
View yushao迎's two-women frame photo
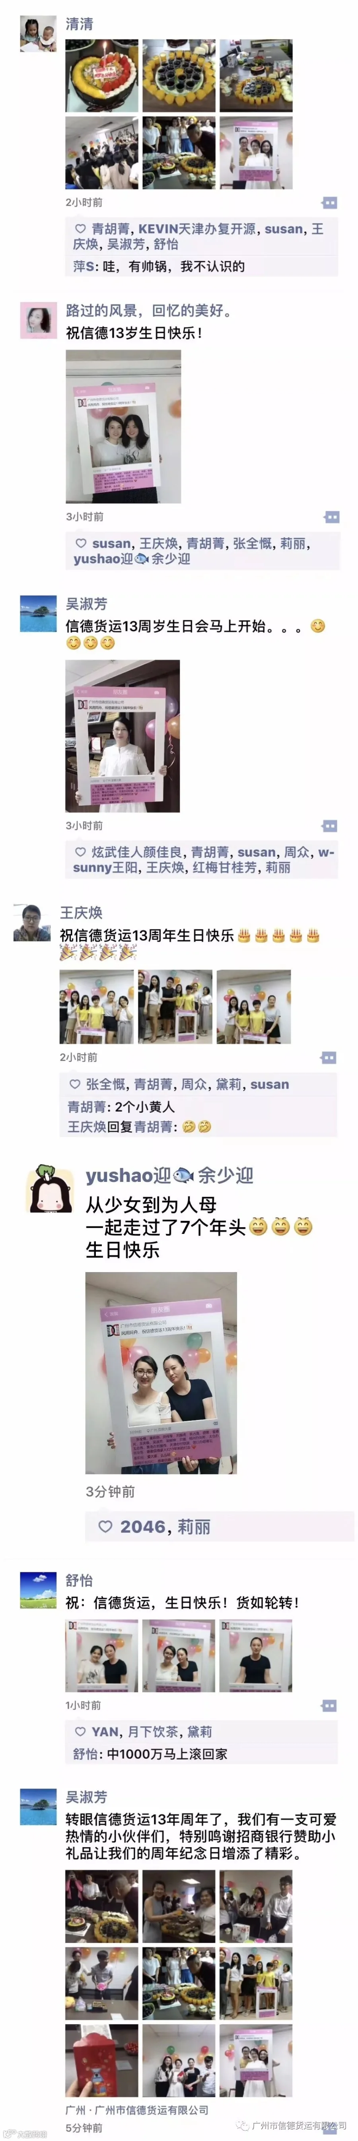[x=161, y=1373]
